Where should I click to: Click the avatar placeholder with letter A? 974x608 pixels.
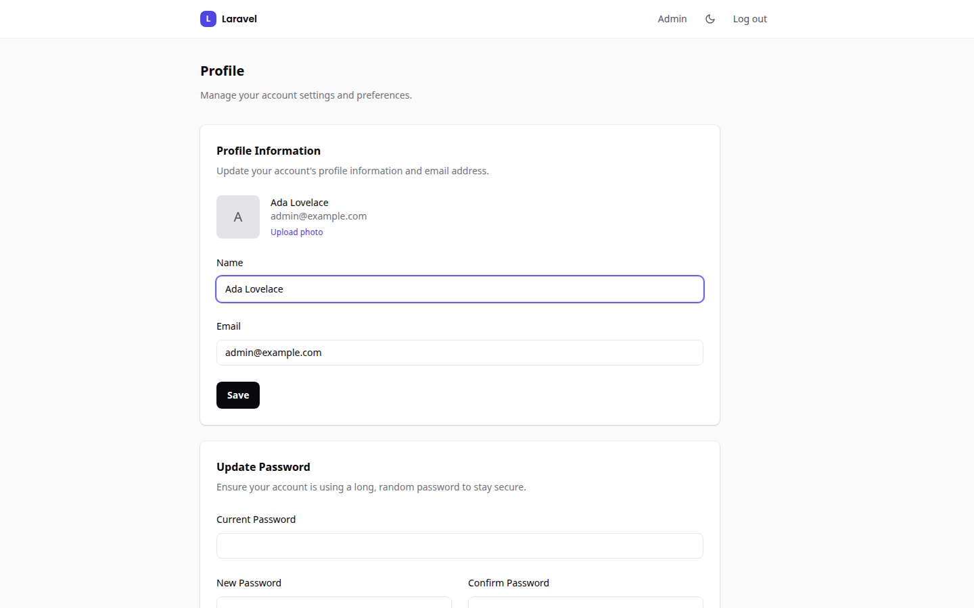(238, 217)
